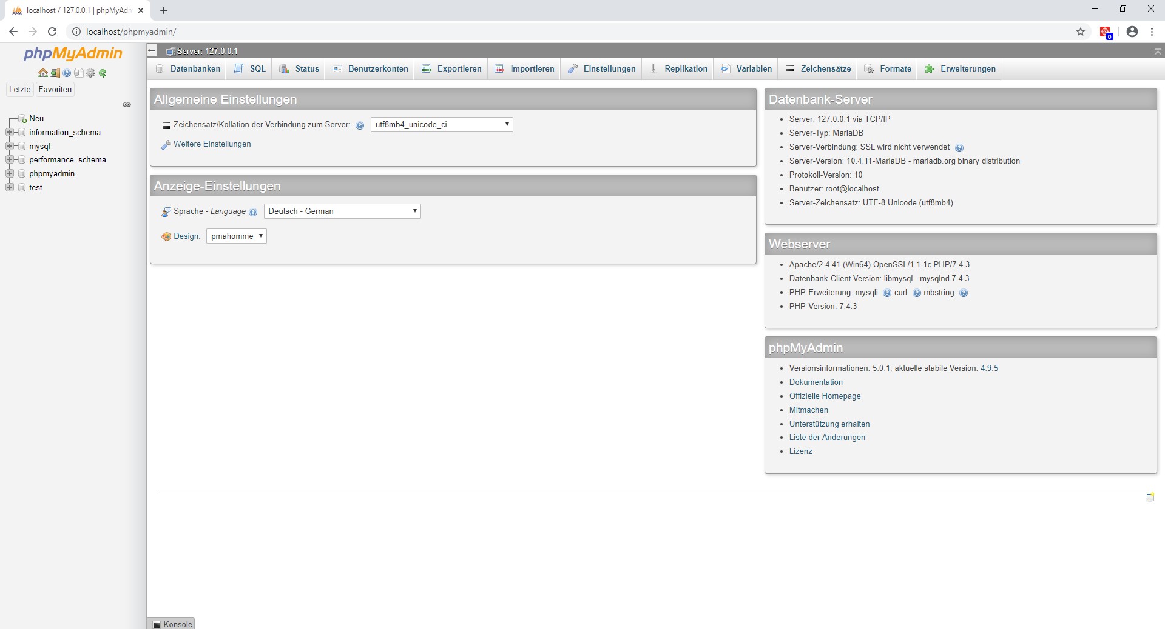This screenshot has height=629, width=1165.
Task: Open the Deutsch - German language dropdown
Action: pos(342,211)
